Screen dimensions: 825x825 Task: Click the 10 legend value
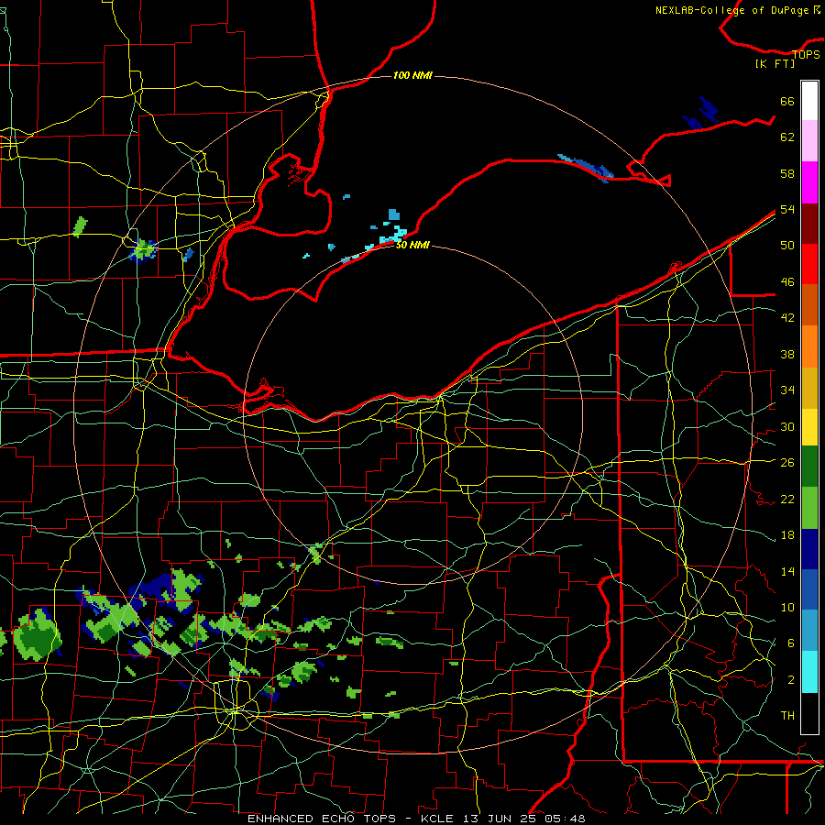point(787,607)
